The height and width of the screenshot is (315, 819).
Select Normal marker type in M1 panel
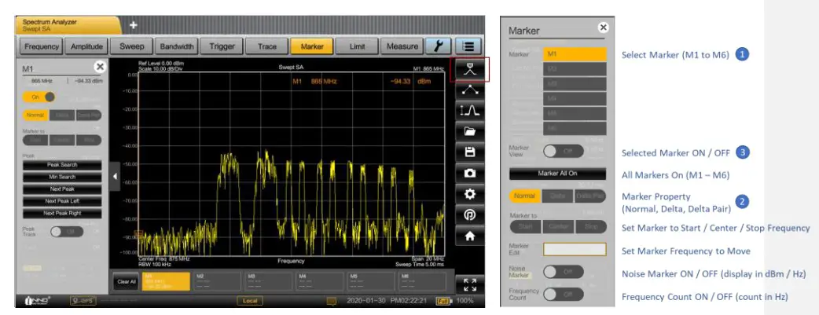click(x=35, y=115)
